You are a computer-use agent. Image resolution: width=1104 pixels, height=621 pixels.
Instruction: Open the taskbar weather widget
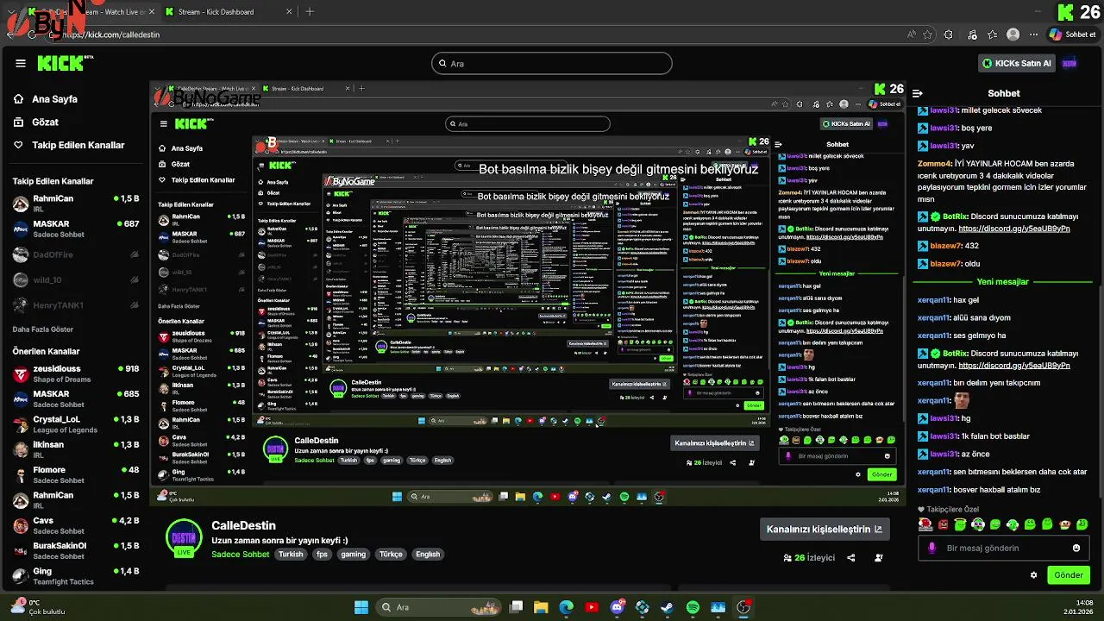tap(38, 606)
